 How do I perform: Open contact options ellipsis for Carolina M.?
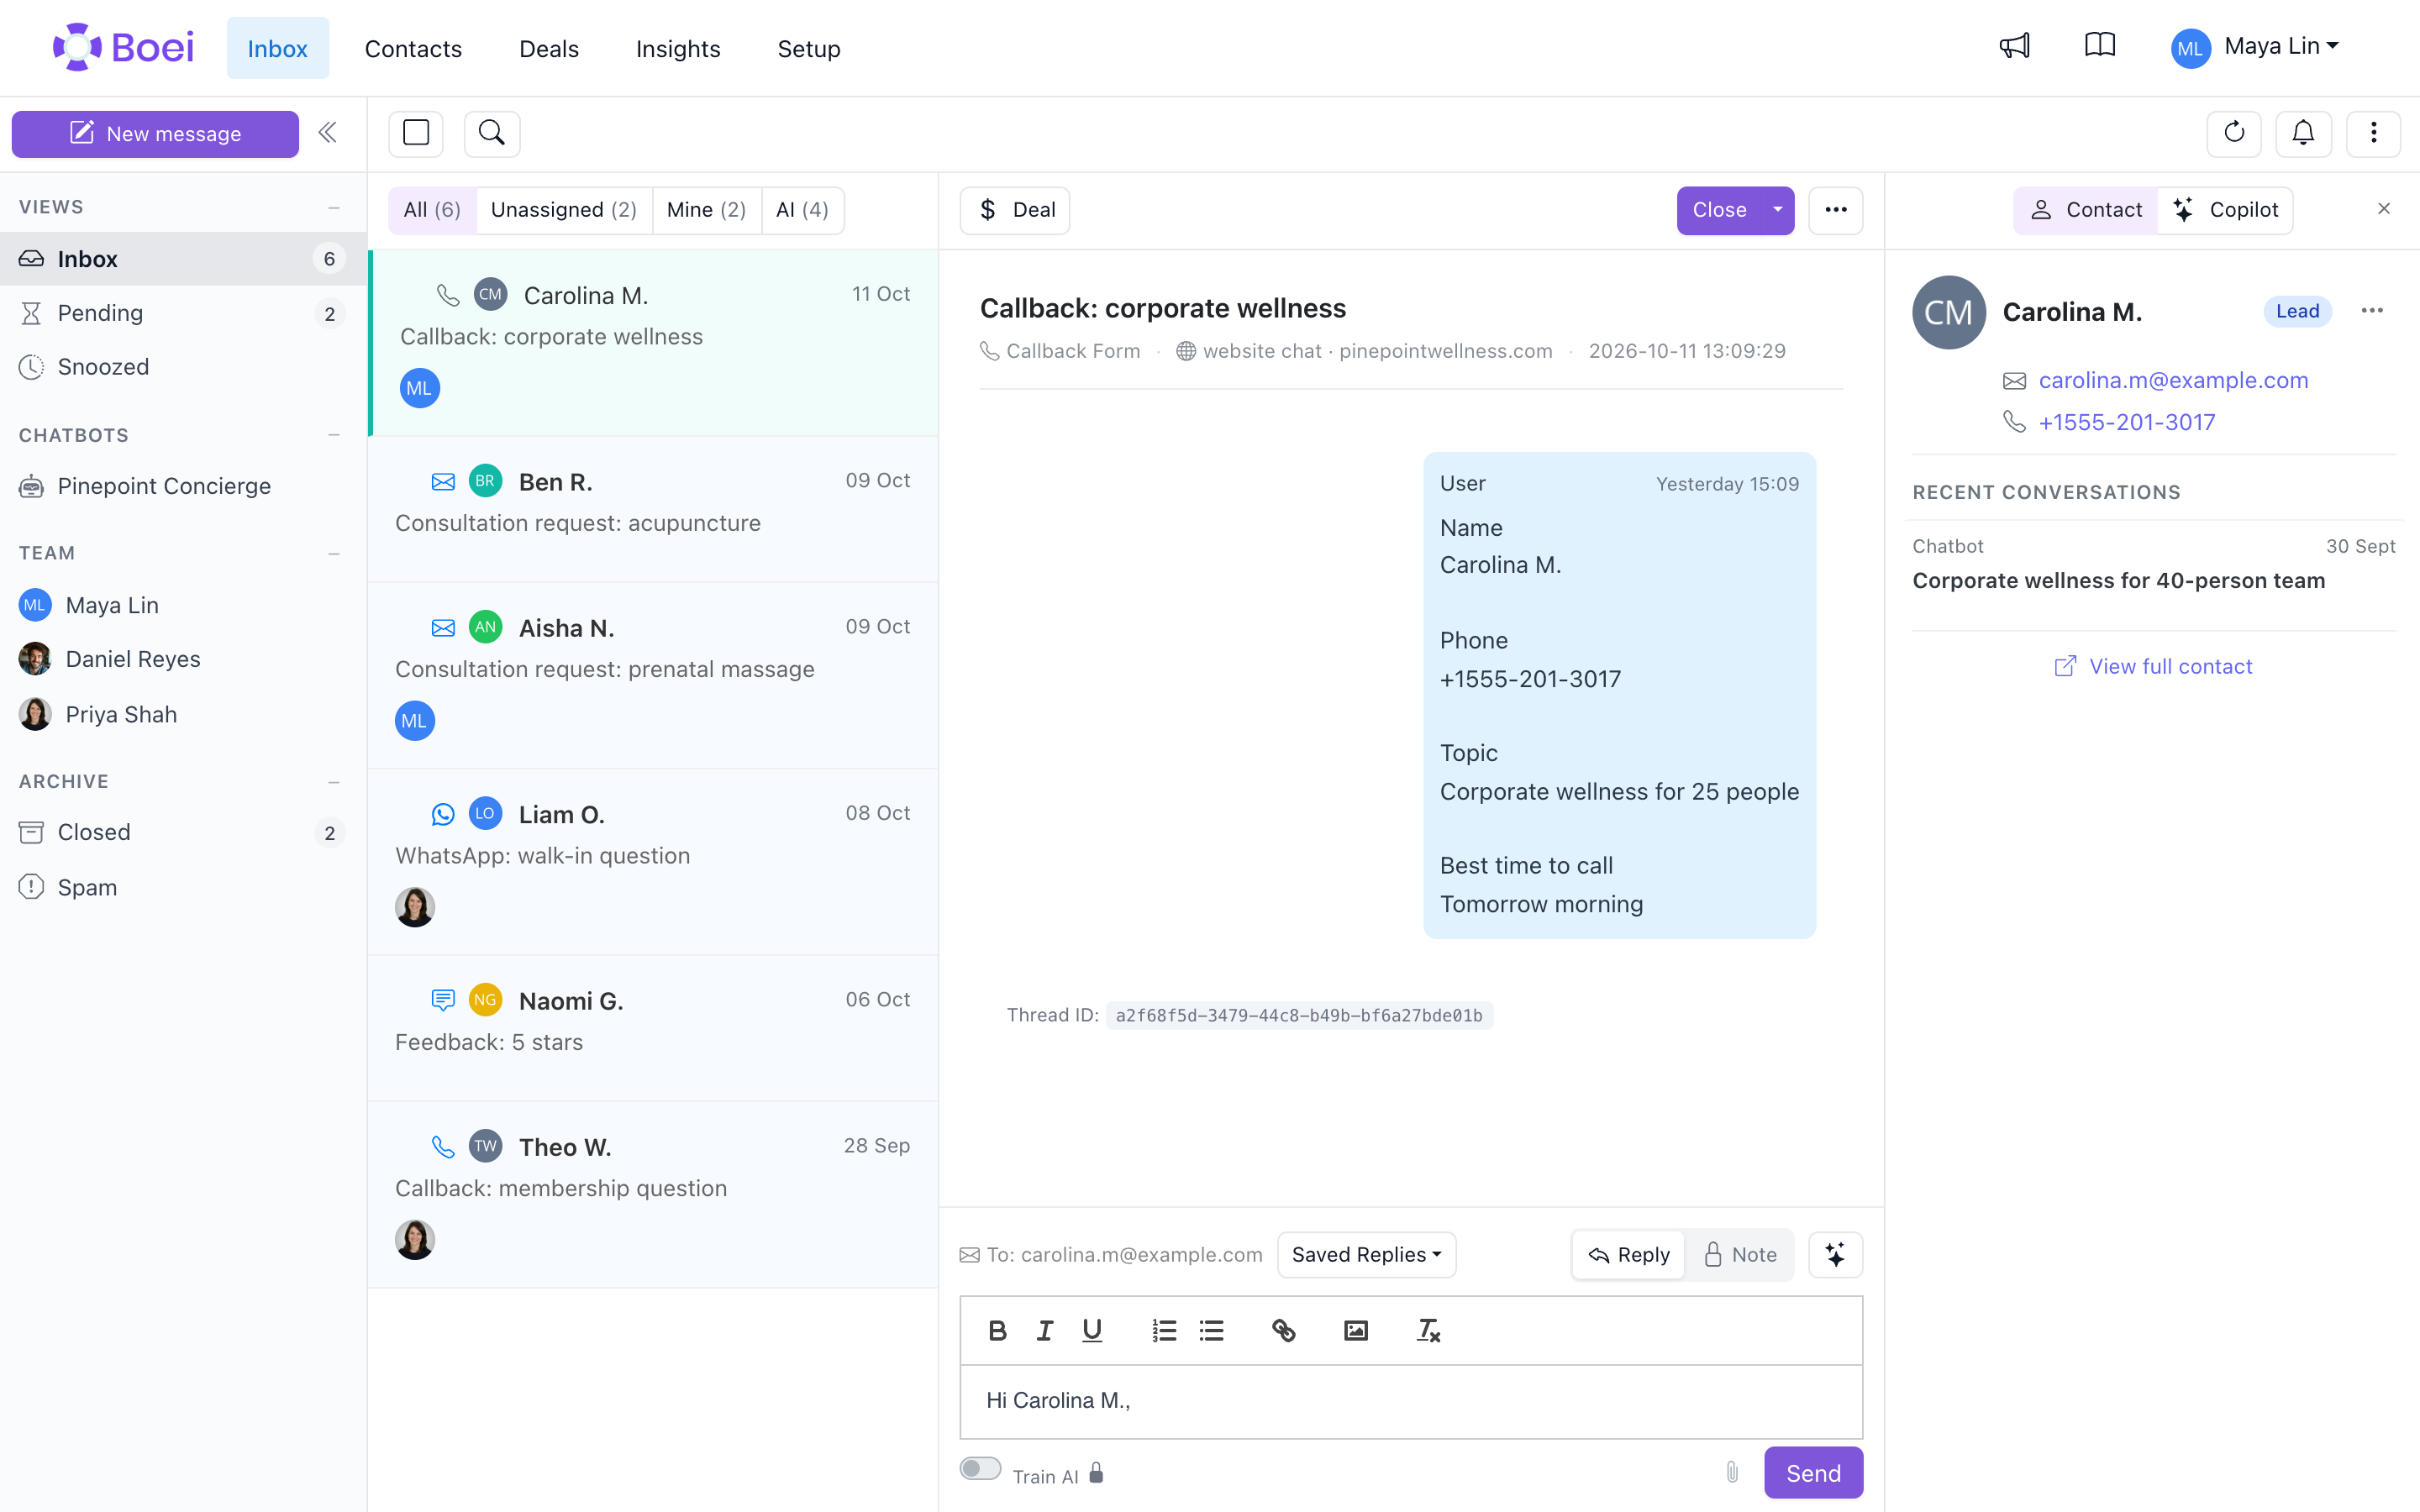pos(2372,311)
